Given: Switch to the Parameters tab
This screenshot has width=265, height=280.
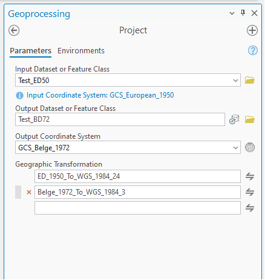Looking at the screenshot, I should point(30,51).
